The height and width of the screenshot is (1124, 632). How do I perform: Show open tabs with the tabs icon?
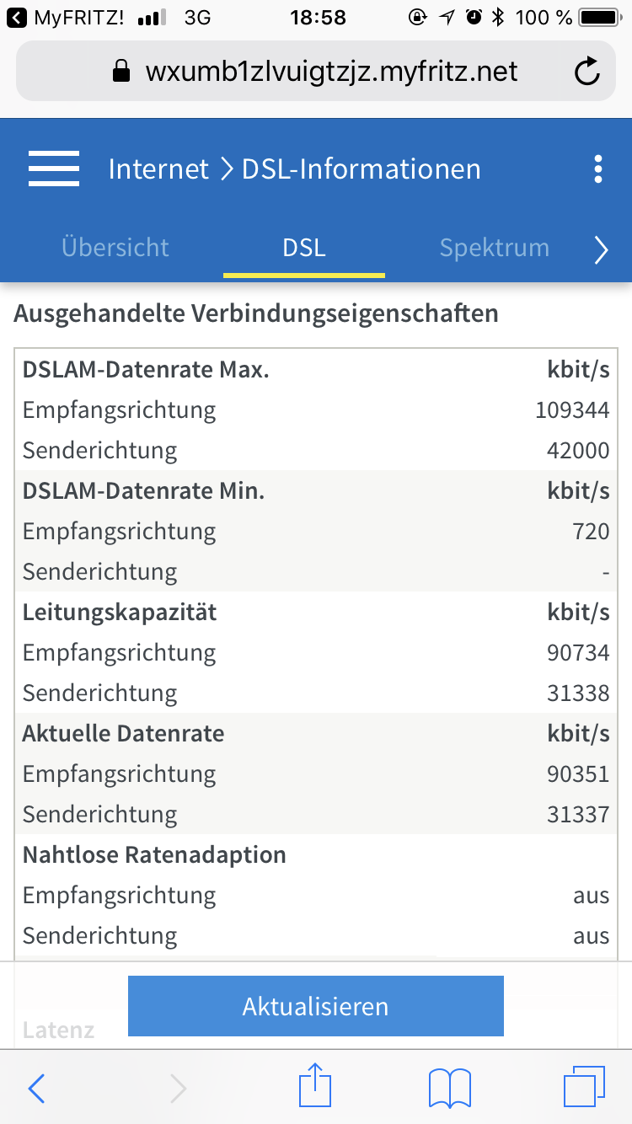(585, 1087)
